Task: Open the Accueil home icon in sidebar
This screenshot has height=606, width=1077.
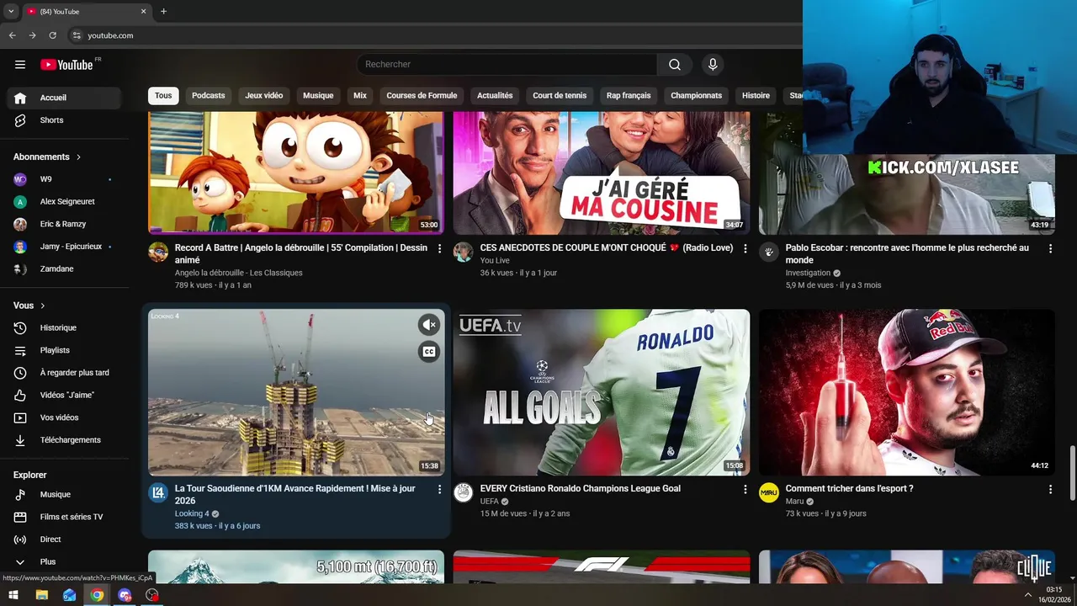Action: click(x=20, y=98)
